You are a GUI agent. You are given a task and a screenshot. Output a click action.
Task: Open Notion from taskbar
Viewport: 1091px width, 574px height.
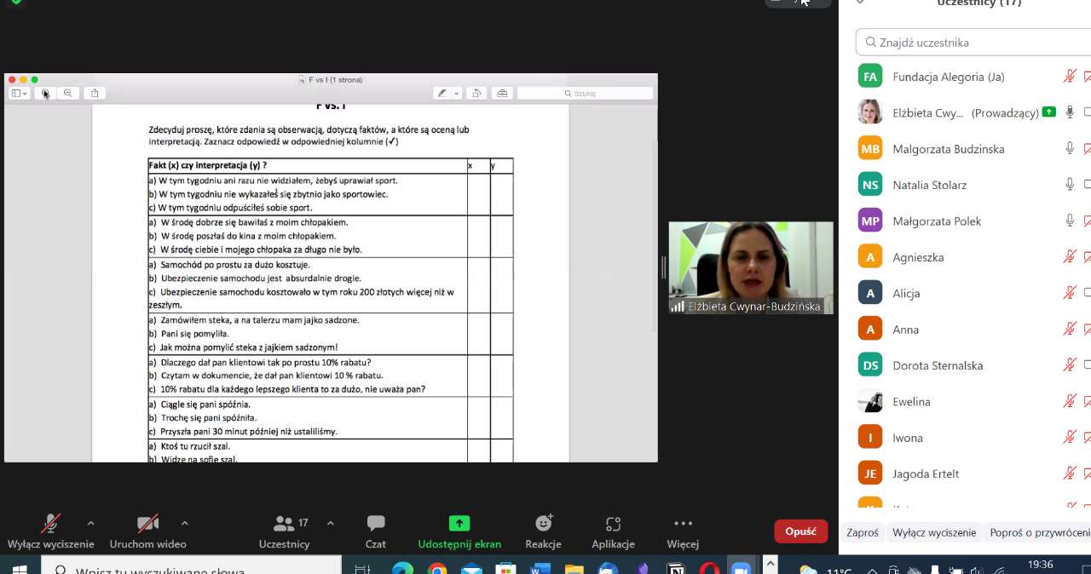676,569
